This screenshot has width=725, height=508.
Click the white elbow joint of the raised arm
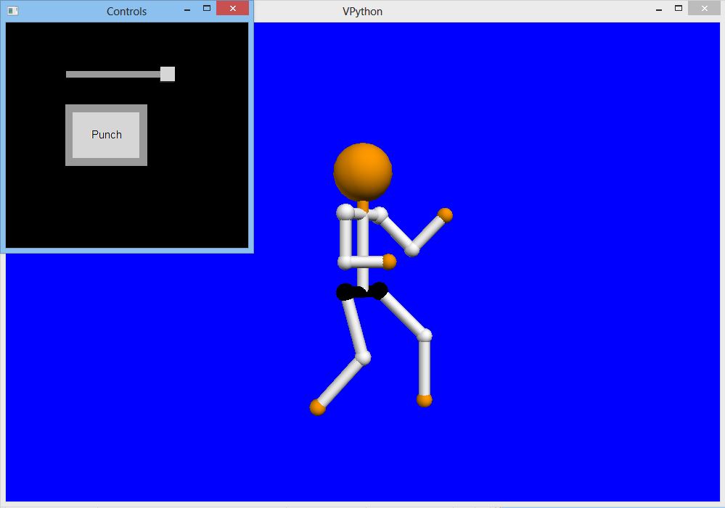pyautogui.click(x=412, y=249)
